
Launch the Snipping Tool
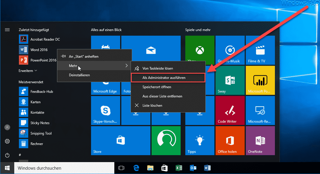point(35,133)
